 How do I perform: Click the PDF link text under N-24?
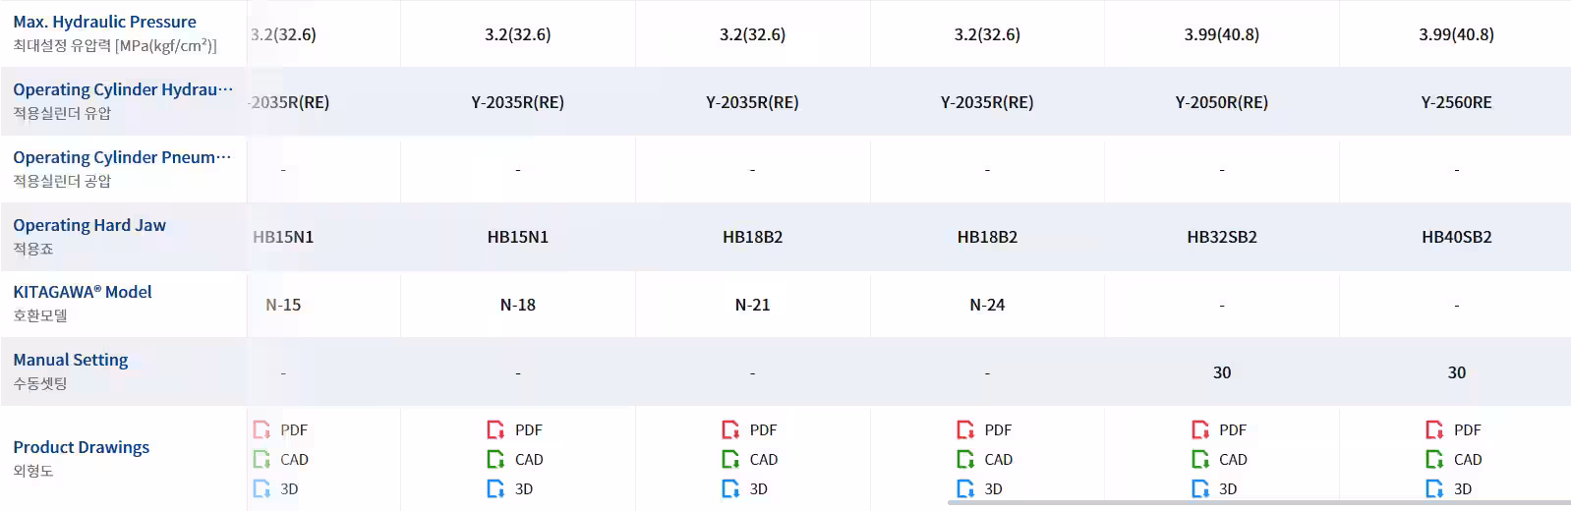(x=998, y=430)
